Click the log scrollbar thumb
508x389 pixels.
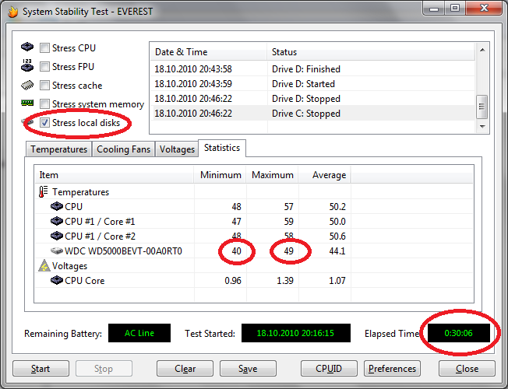(482, 107)
